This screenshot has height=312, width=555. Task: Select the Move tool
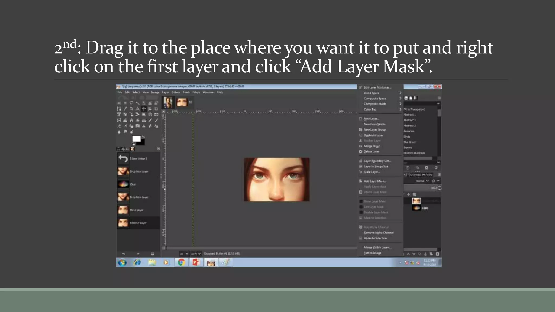(144, 109)
